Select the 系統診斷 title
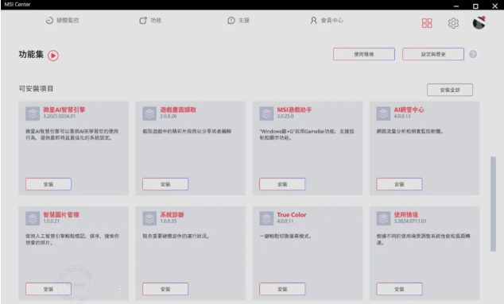 click(173, 214)
